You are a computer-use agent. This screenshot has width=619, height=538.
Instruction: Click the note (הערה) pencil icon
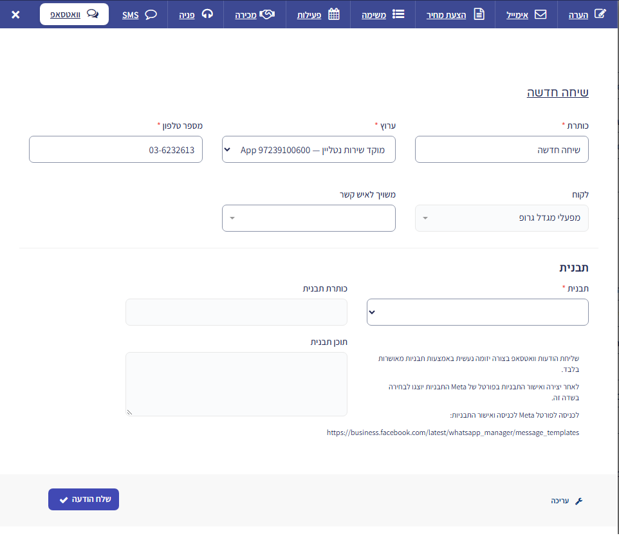point(600,14)
